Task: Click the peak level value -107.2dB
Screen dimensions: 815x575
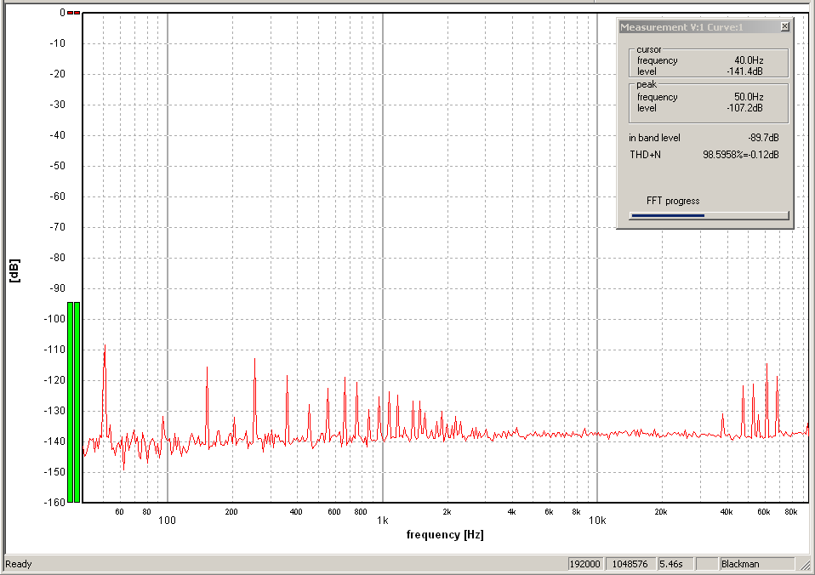Action: pyautogui.click(x=744, y=108)
